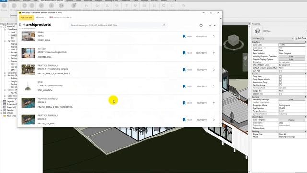Toggle the Crop Region Visible checkbox
Viewport: 307px width, 173px height.
[280, 79]
